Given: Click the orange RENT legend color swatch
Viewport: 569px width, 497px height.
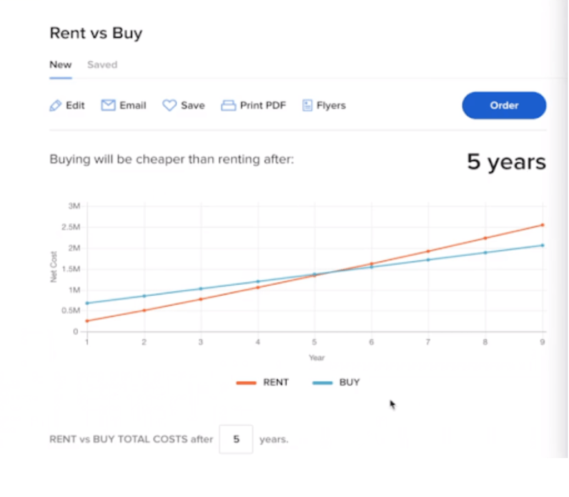Looking at the screenshot, I should click(x=246, y=382).
